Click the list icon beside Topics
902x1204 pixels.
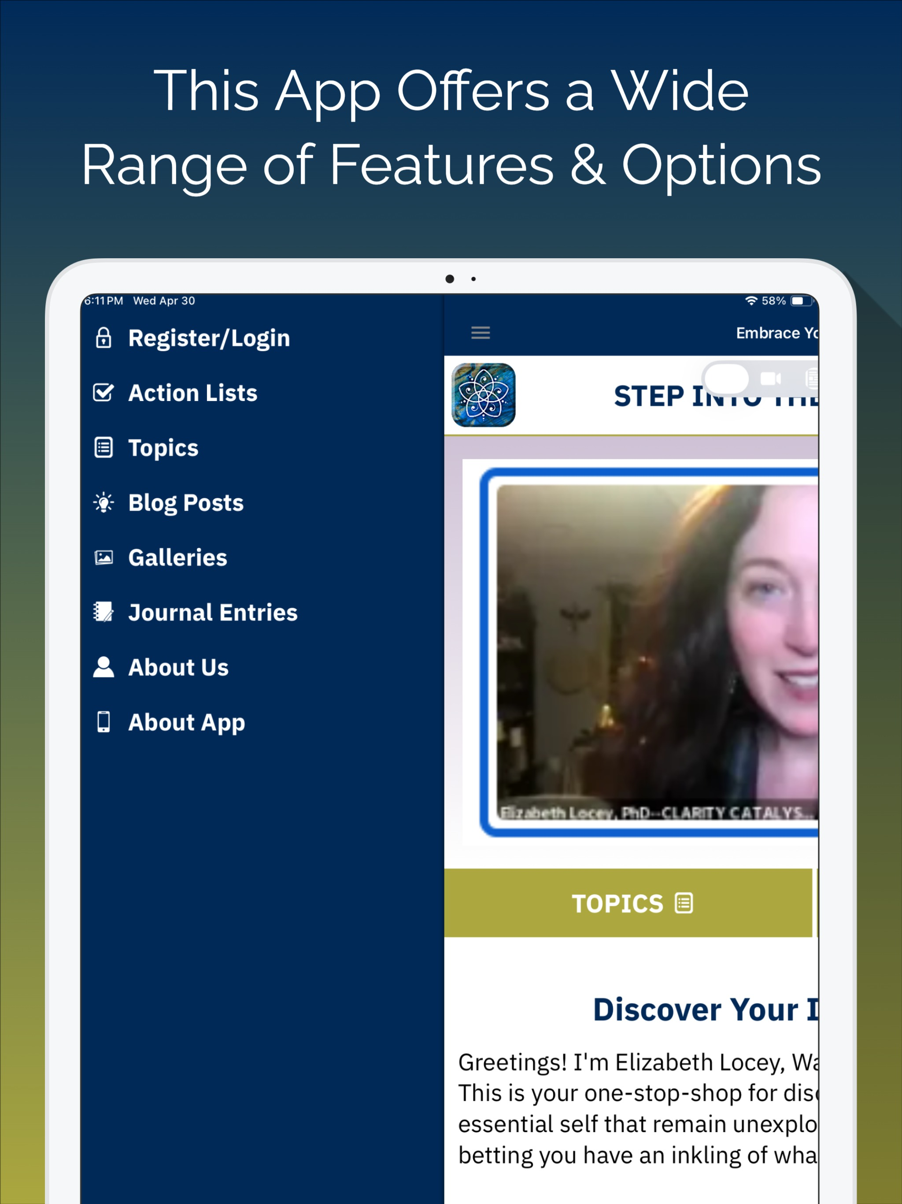[x=104, y=447]
